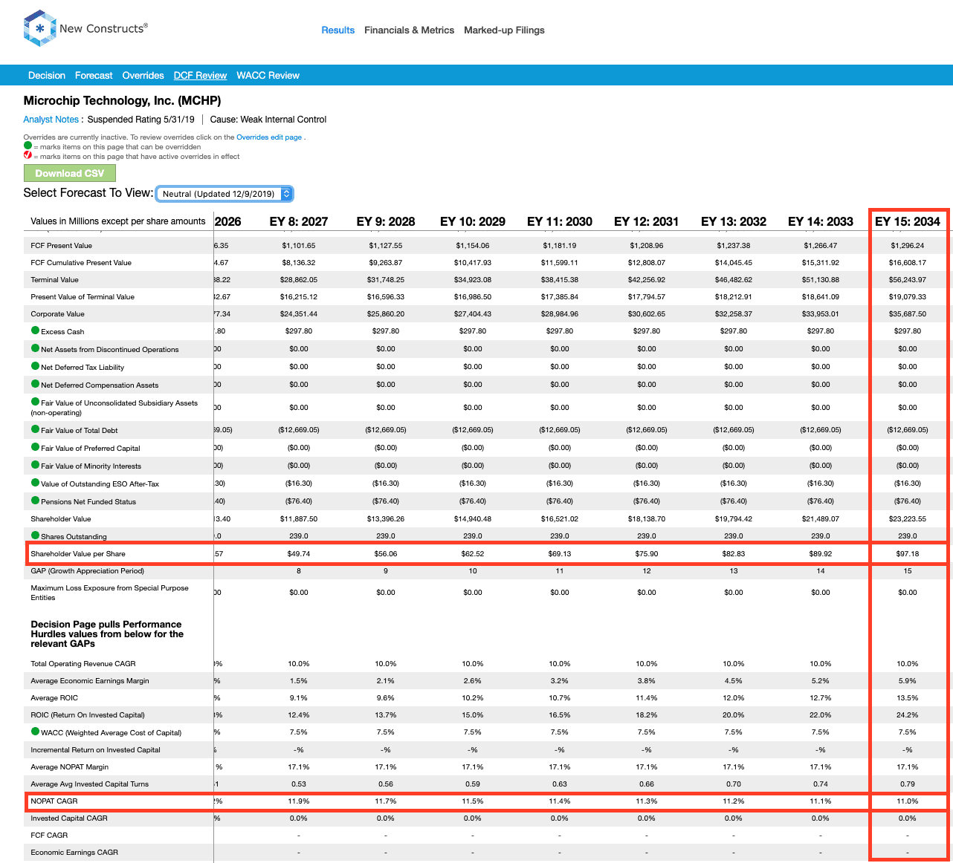Click the NOPAT CAGR row label
Screen dimensions: 953x863
click(x=54, y=801)
